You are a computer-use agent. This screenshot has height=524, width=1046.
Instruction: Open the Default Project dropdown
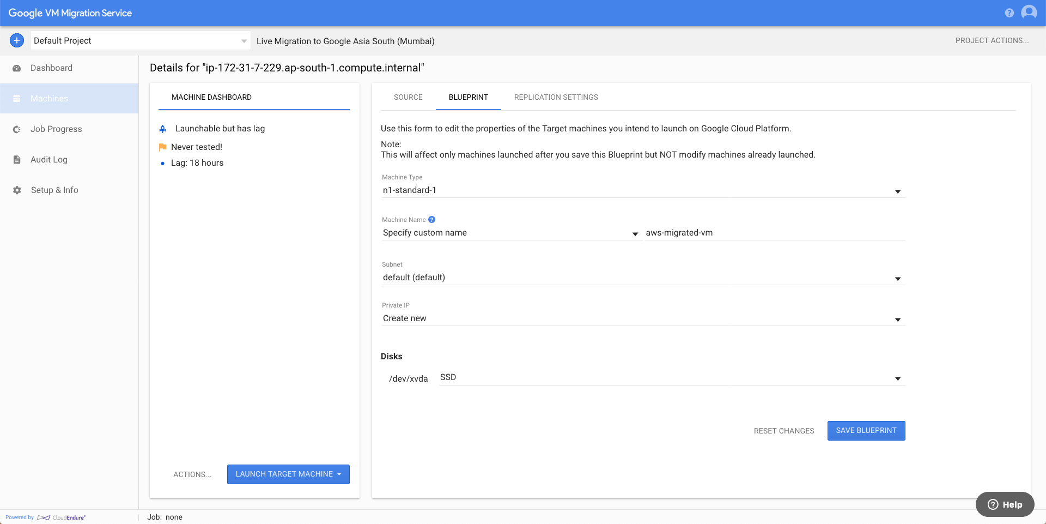(140, 41)
